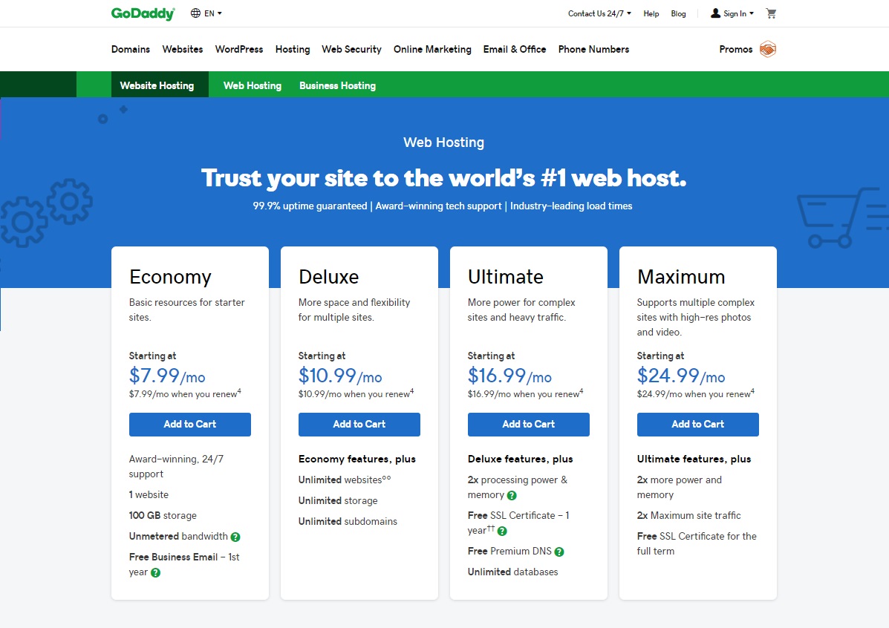
Task: Add Maximum plan to cart
Action: [x=698, y=425]
